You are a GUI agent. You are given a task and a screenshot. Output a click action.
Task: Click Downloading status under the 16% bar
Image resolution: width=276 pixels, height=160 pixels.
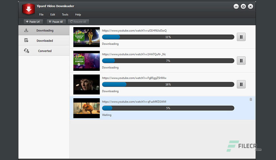click(x=110, y=91)
